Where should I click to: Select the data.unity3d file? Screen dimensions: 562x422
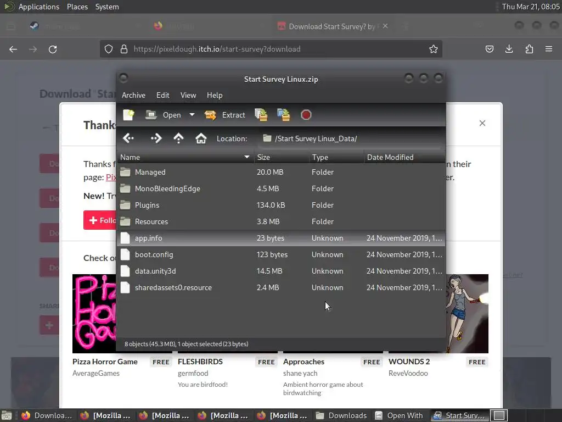[281, 271]
